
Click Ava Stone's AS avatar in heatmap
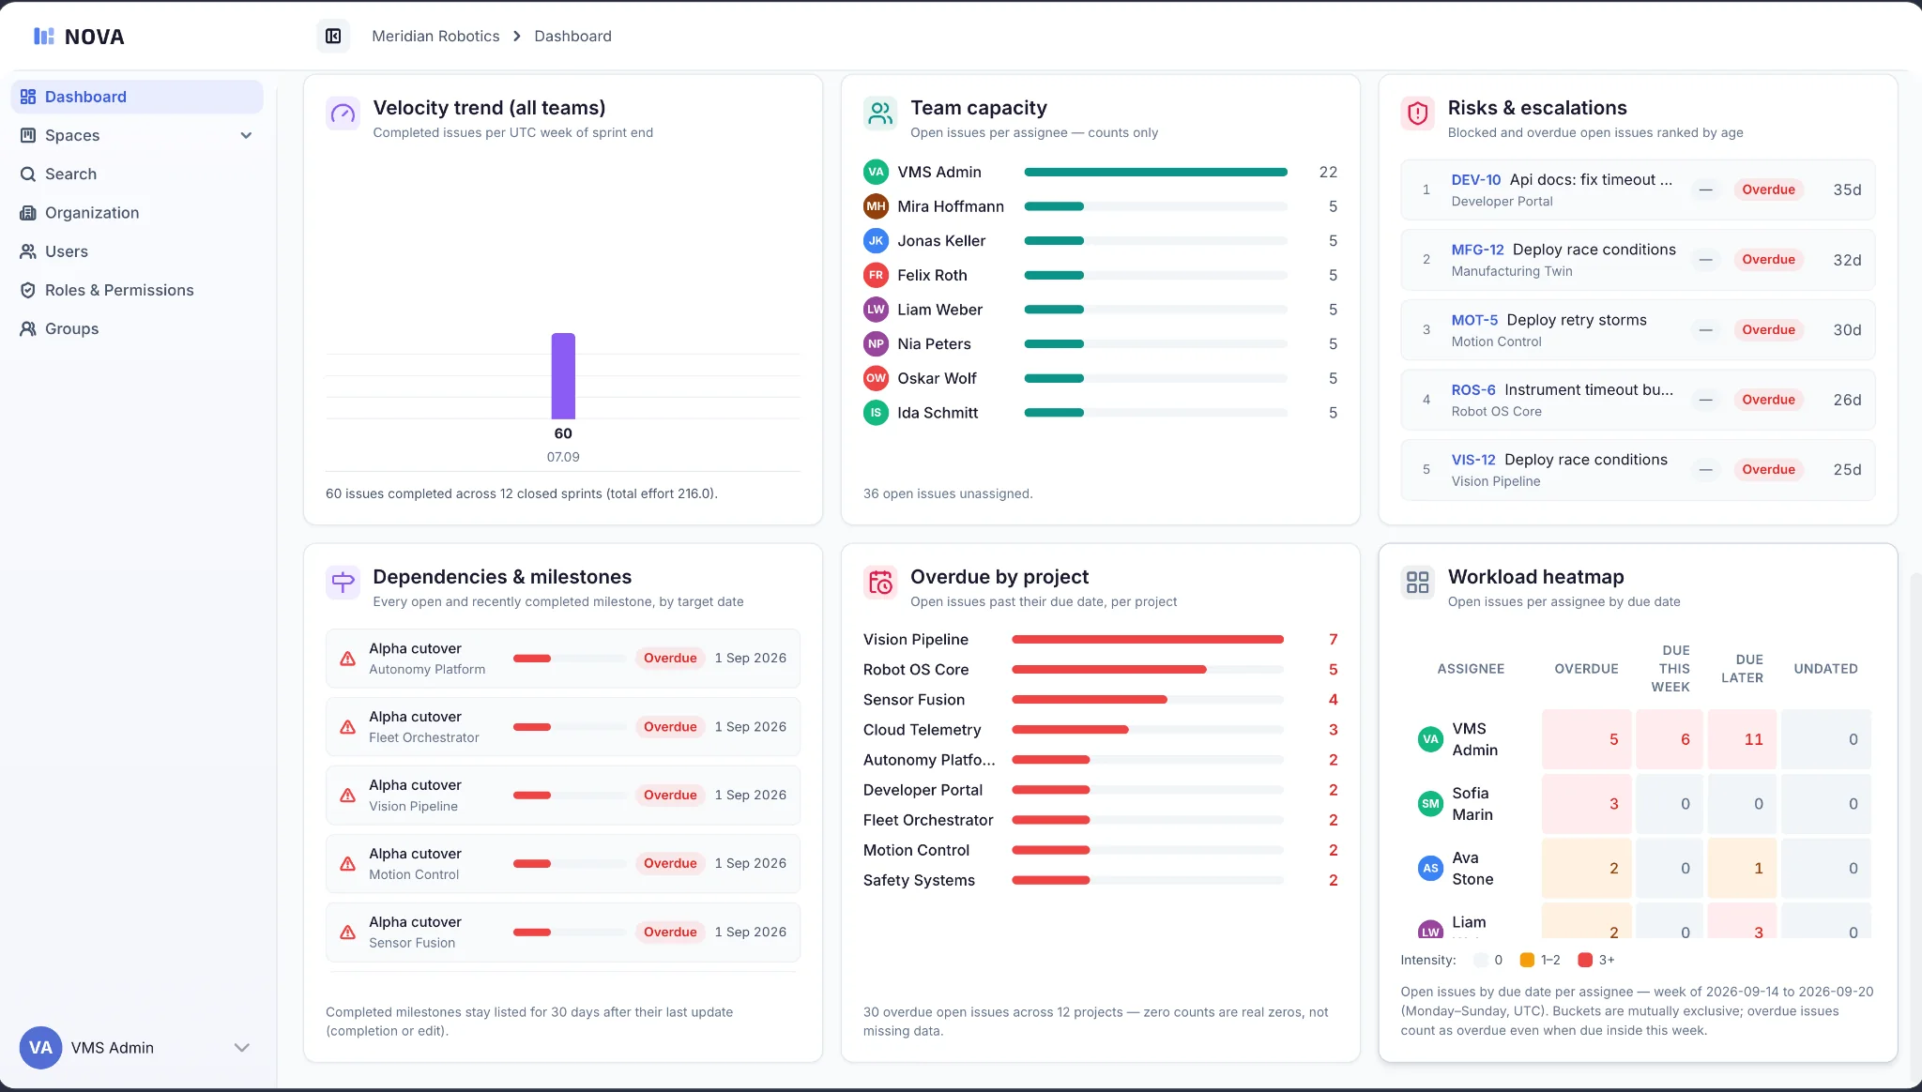tap(1430, 869)
